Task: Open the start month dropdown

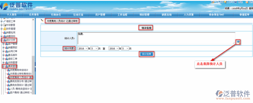Action: (94, 48)
